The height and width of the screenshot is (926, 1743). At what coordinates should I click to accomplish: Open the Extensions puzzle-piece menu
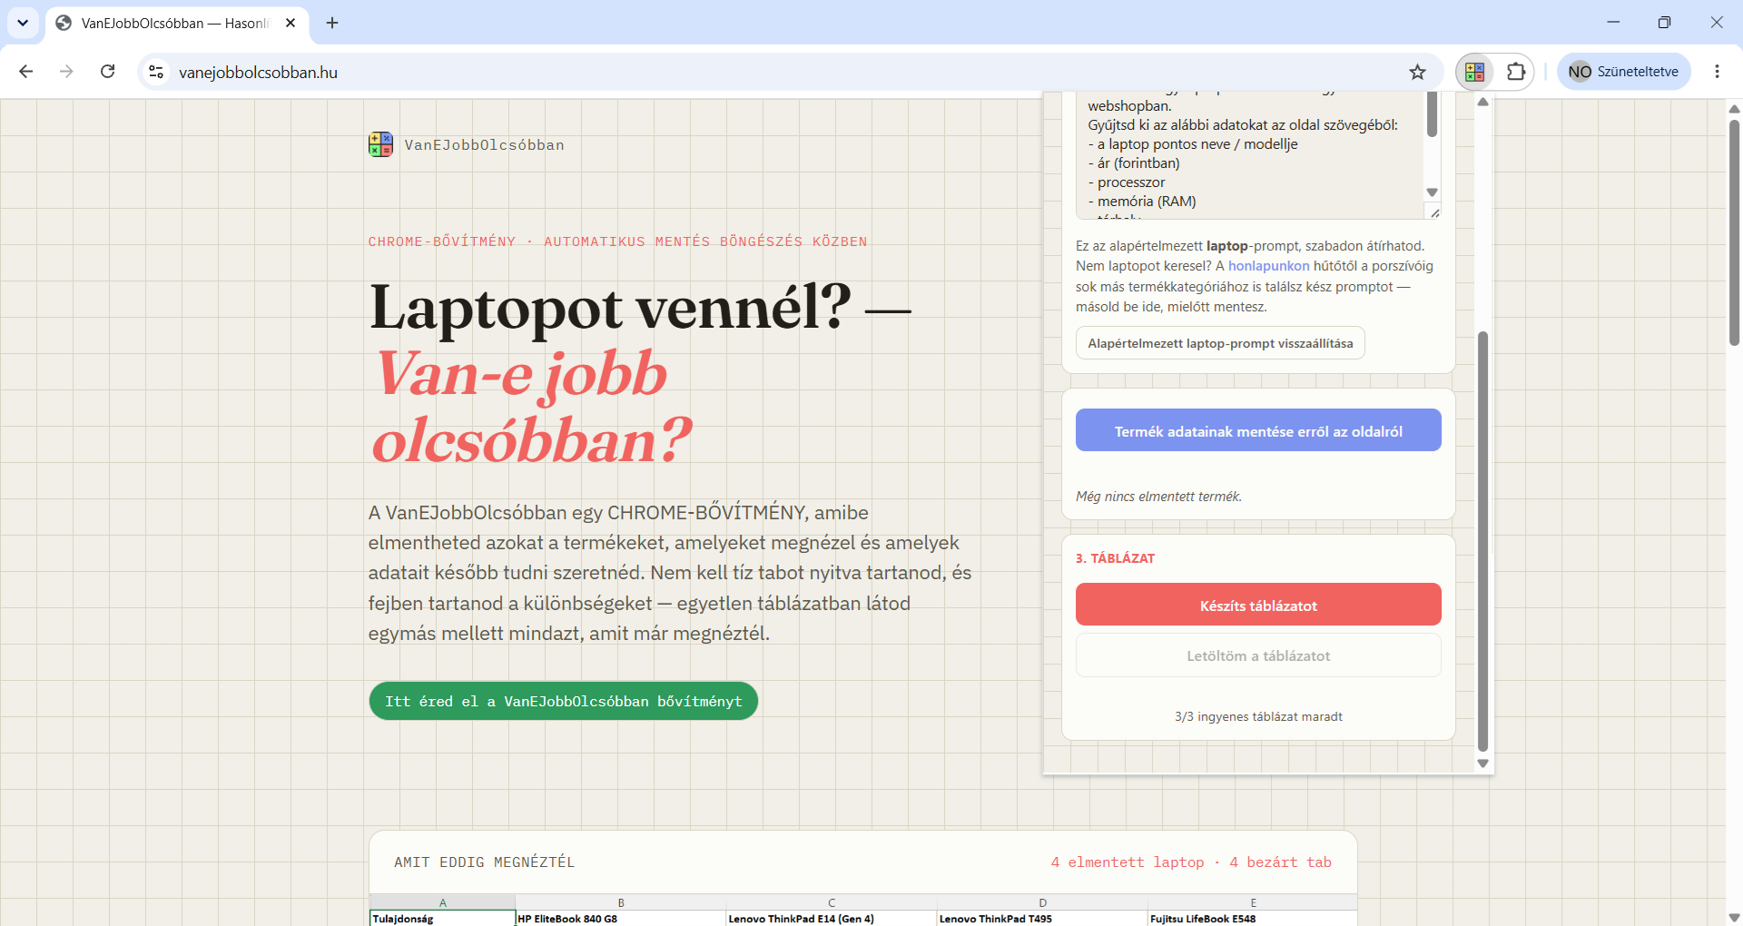coord(1516,72)
